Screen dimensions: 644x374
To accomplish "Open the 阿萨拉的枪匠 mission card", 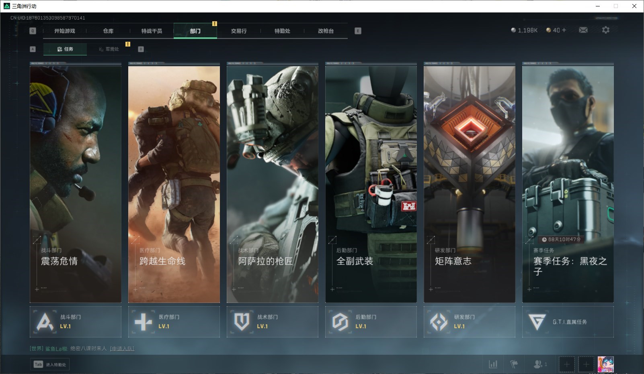I will click(x=273, y=184).
